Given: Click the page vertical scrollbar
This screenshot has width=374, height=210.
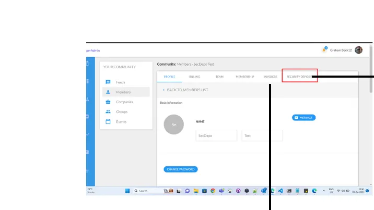Looking at the screenshot, I should pyautogui.click(x=371, y=69).
